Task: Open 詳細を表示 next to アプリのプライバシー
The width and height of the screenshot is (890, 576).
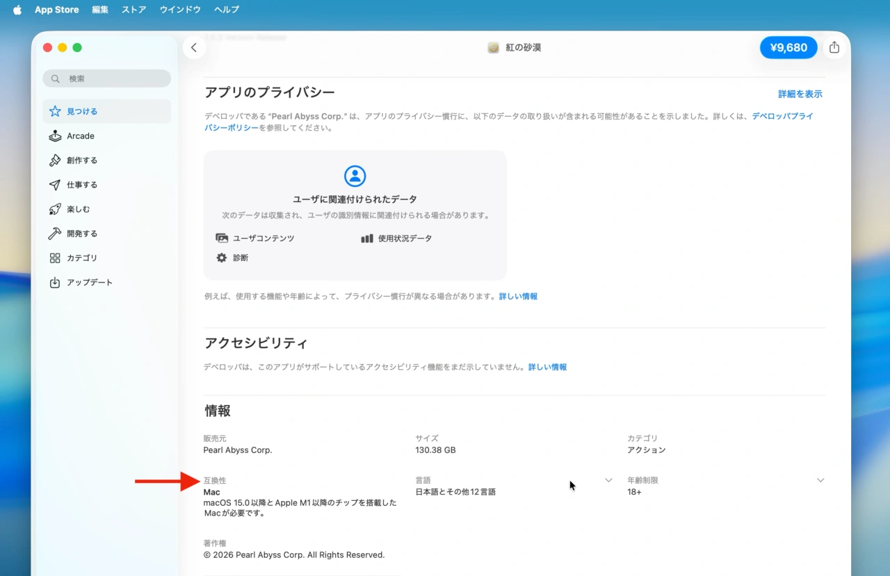Action: tap(800, 92)
